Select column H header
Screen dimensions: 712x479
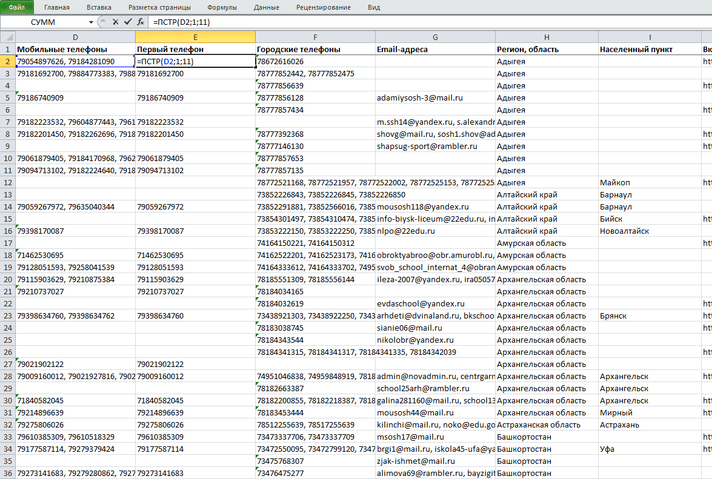pos(547,37)
